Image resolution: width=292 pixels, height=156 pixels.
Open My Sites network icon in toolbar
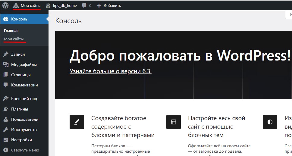point(16,5)
